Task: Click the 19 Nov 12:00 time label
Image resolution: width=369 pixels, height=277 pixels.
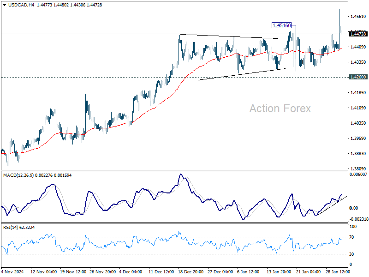Action: [x=73, y=271]
